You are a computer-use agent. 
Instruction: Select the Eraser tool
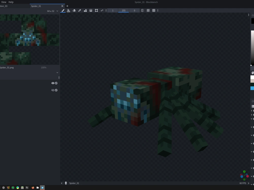[x=74, y=10]
